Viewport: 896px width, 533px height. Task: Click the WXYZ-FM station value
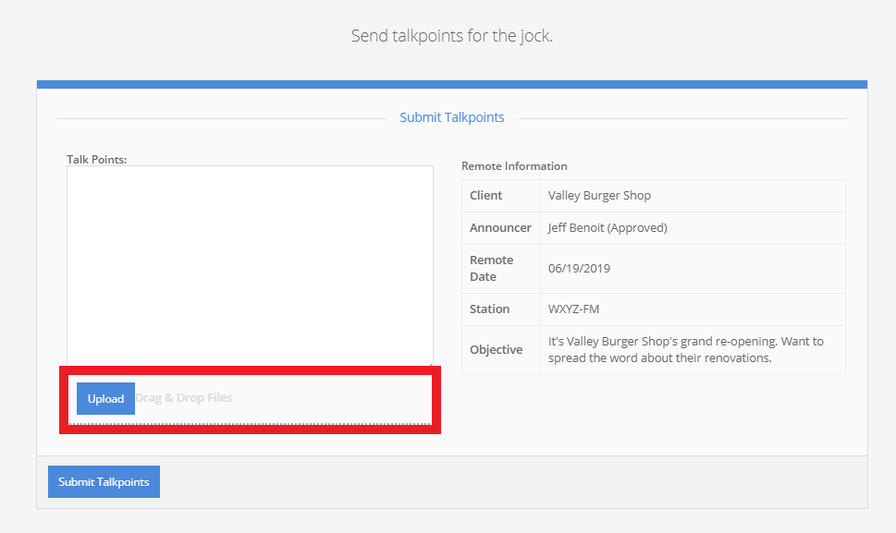pos(574,309)
